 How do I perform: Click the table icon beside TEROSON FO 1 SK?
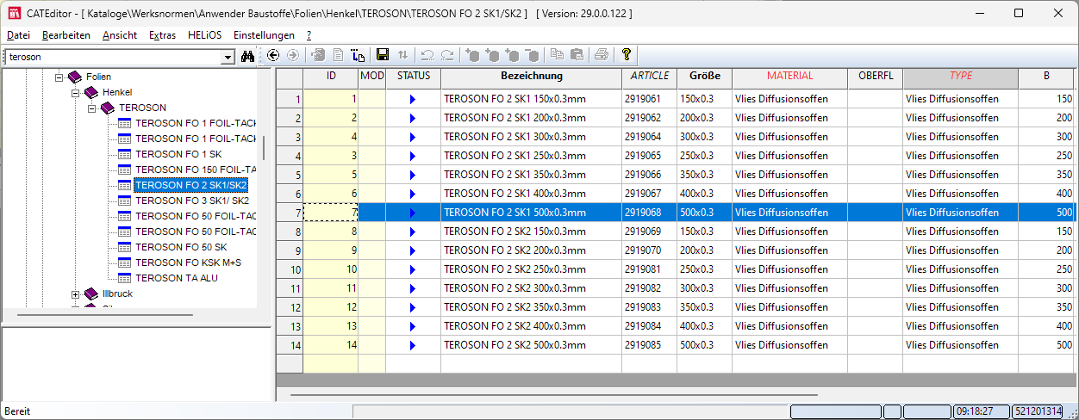coord(124,154)
